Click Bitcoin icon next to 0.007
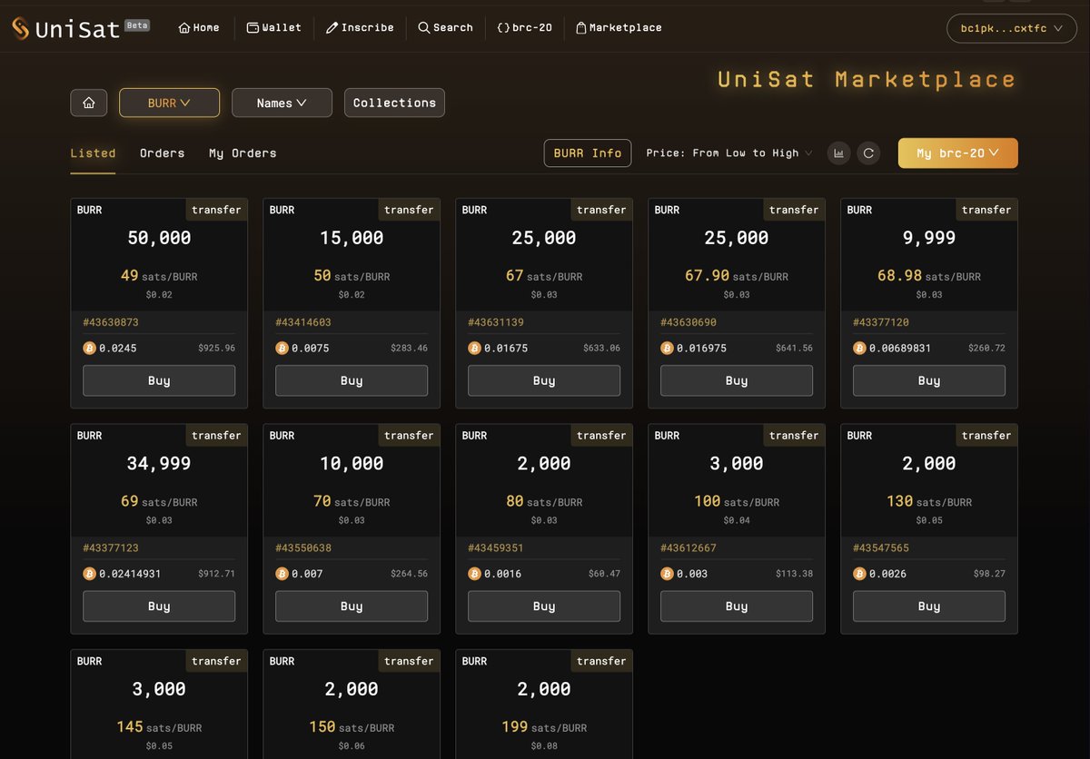The width and height of the screenshot is (1090, 759). tap(282, 574)
